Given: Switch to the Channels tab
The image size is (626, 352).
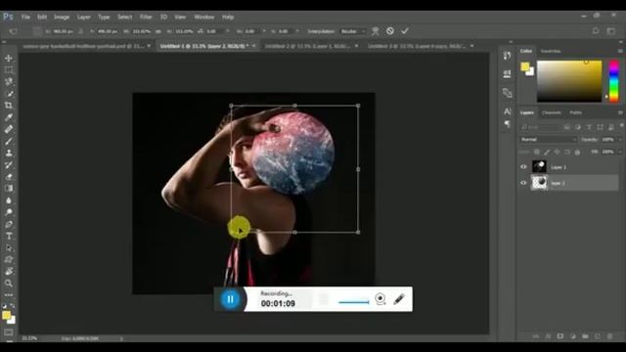Looking at the screenshot, I should (552, 113).
